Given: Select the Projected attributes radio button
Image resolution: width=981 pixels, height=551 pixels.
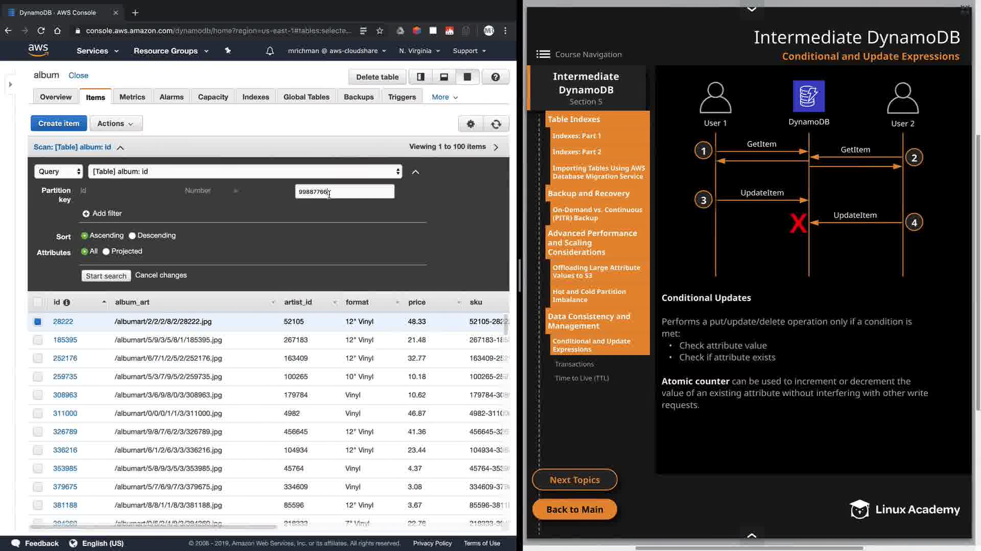Looking at the screenshot, I should [x=106, y=252].
